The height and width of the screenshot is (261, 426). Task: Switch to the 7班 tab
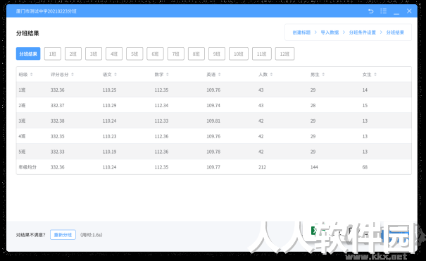pos(176,54)
